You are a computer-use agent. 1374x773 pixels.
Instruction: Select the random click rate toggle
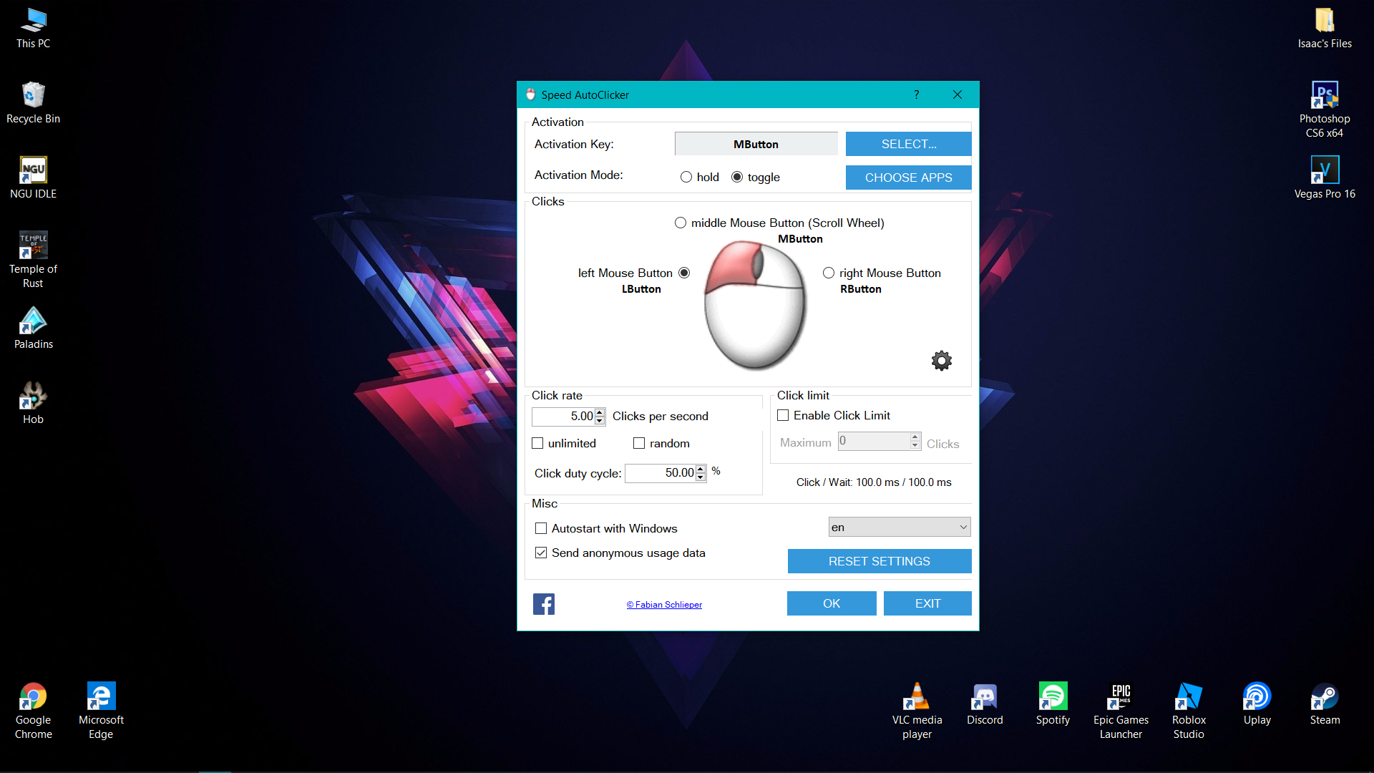pos(638,442)
